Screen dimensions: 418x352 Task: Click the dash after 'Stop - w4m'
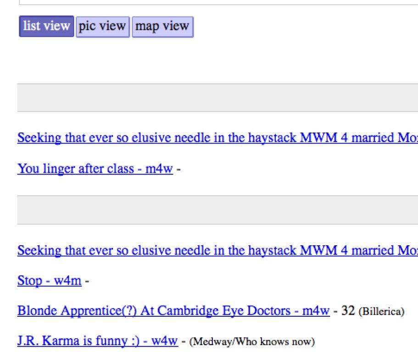(87, 280)
